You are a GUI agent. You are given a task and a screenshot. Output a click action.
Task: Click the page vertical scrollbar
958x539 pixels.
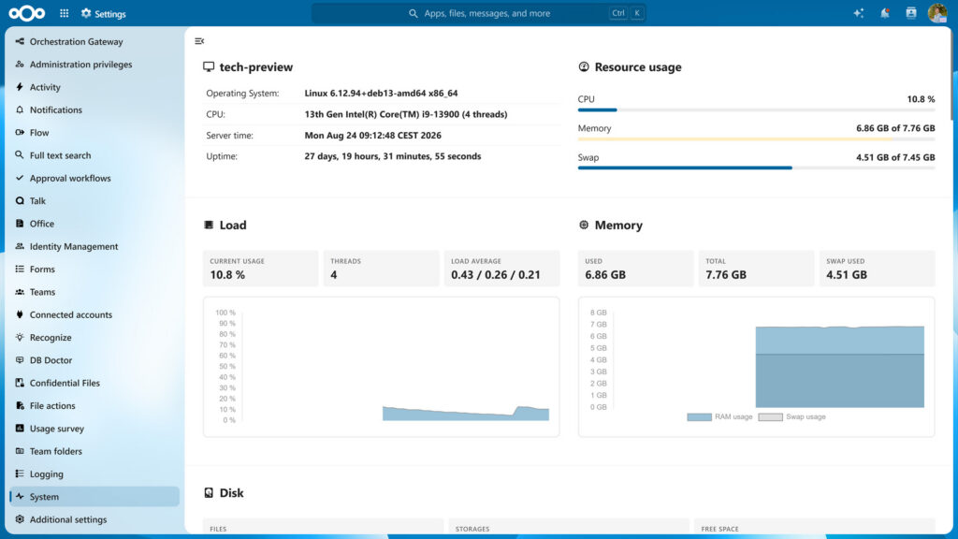tap(953, 73)
